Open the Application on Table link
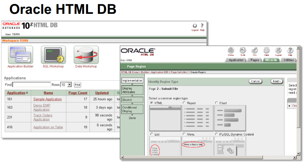The width and height of the screenshot is (305, 164). [48, 127]
